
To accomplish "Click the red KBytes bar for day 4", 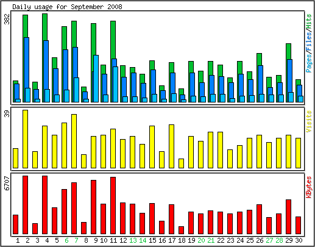I will 45,205.
